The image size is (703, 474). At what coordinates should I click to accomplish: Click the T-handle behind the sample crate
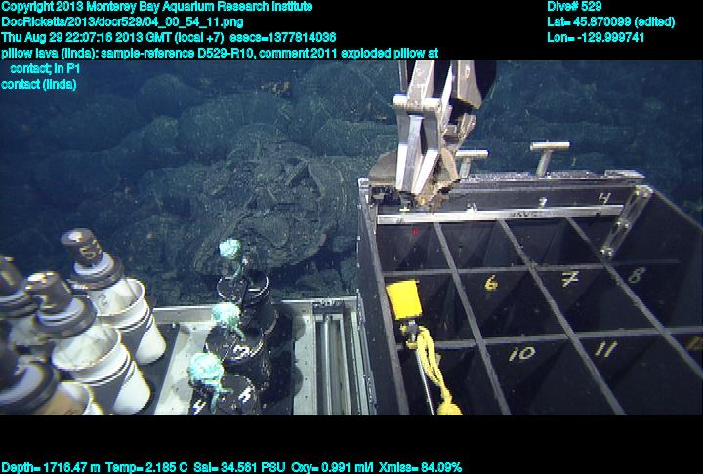pos(549,154)
